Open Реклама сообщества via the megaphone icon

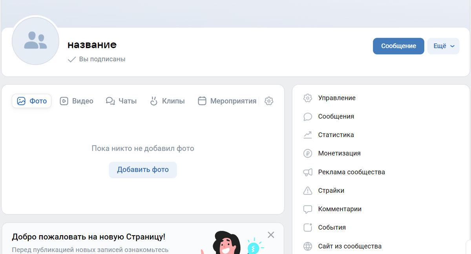308,172
